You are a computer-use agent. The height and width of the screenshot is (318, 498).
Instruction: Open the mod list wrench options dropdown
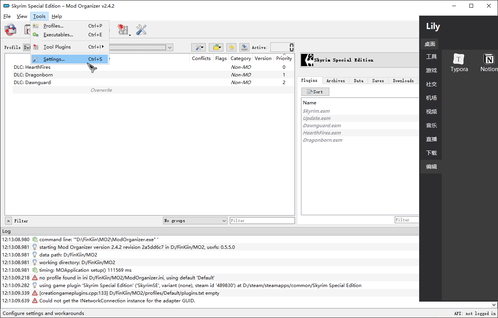point(199,47)
